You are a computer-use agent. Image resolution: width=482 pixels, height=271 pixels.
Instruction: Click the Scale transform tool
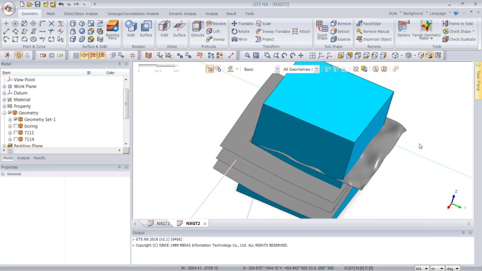[263, 23]
